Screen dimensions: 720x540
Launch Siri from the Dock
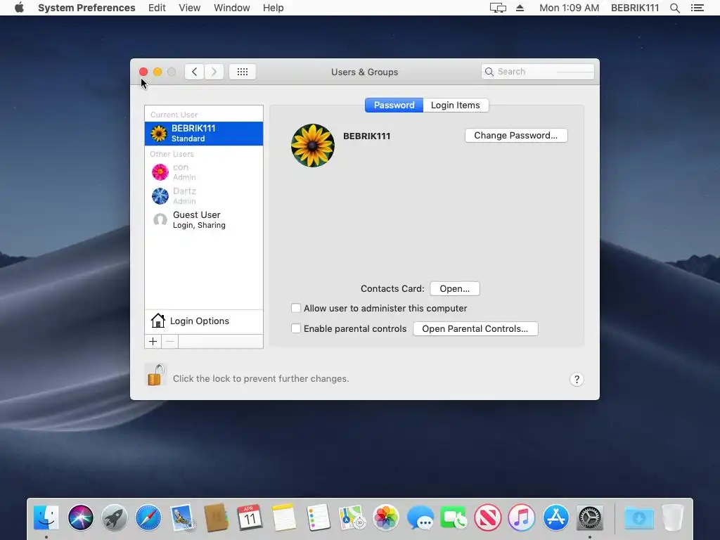81,517
